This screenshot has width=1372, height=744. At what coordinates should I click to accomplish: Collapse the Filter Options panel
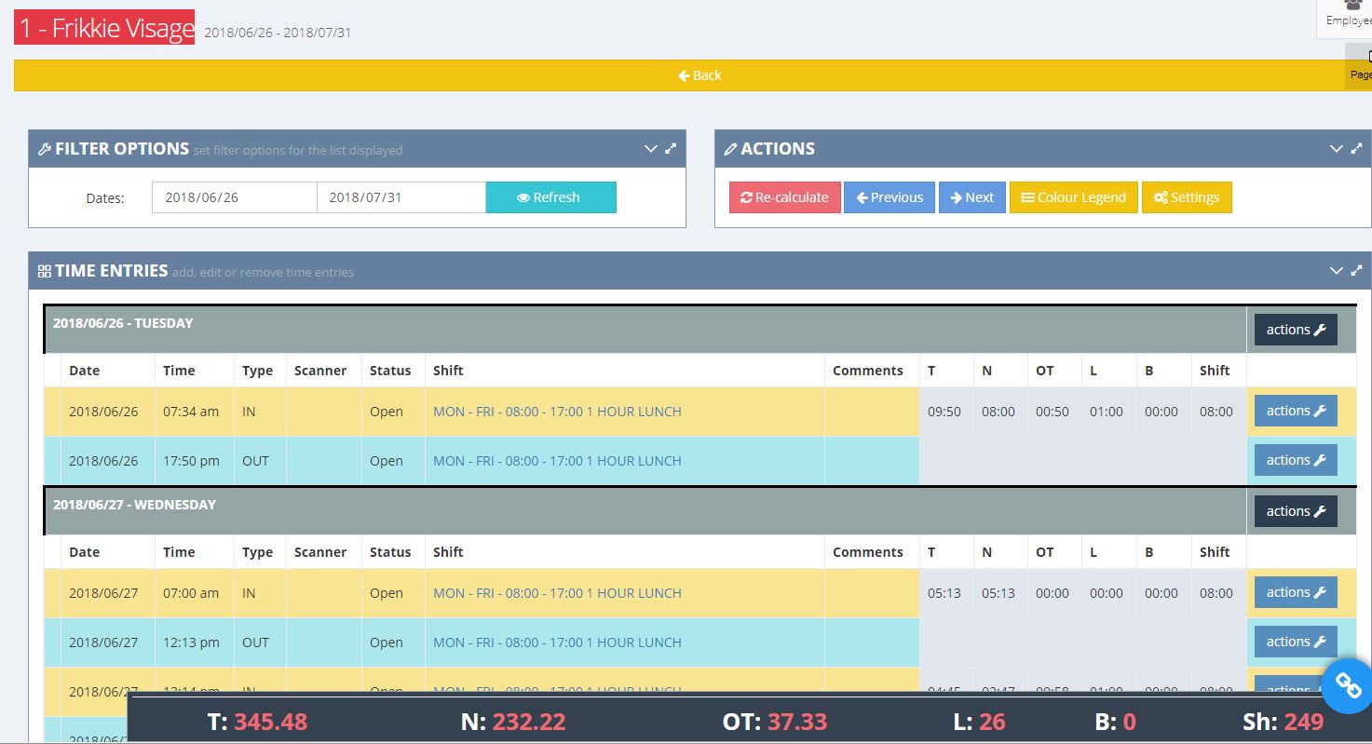tap(651, 149)
